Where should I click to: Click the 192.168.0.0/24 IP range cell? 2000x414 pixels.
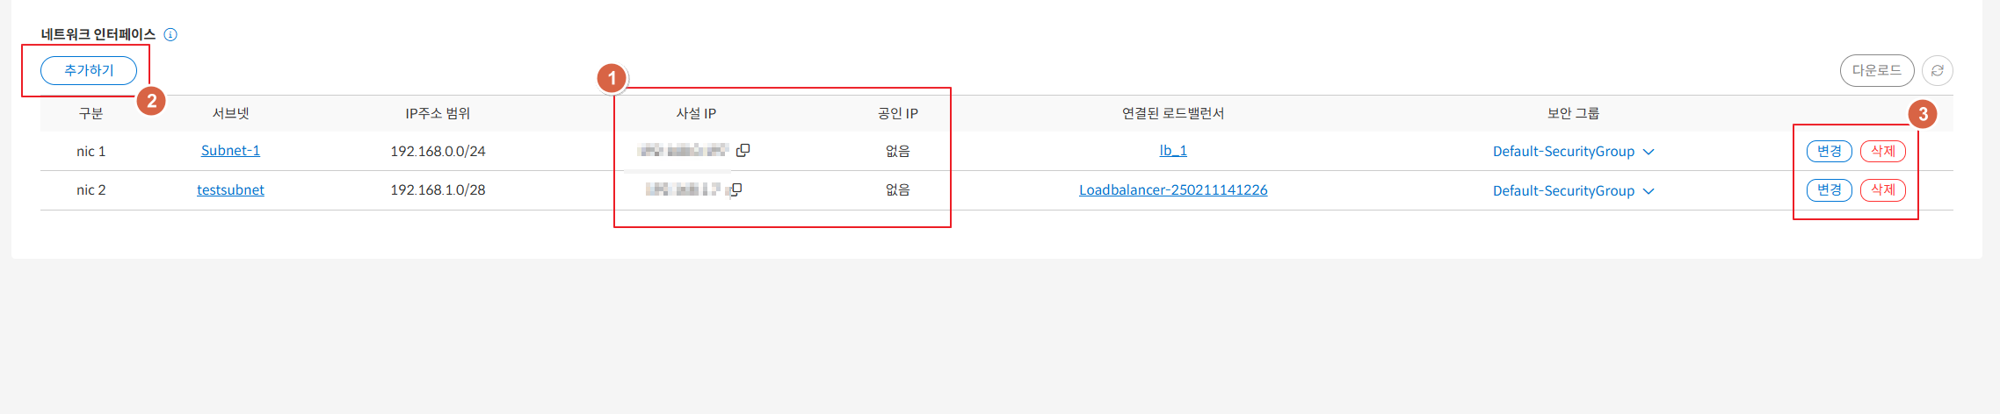(x=438, y=152)
